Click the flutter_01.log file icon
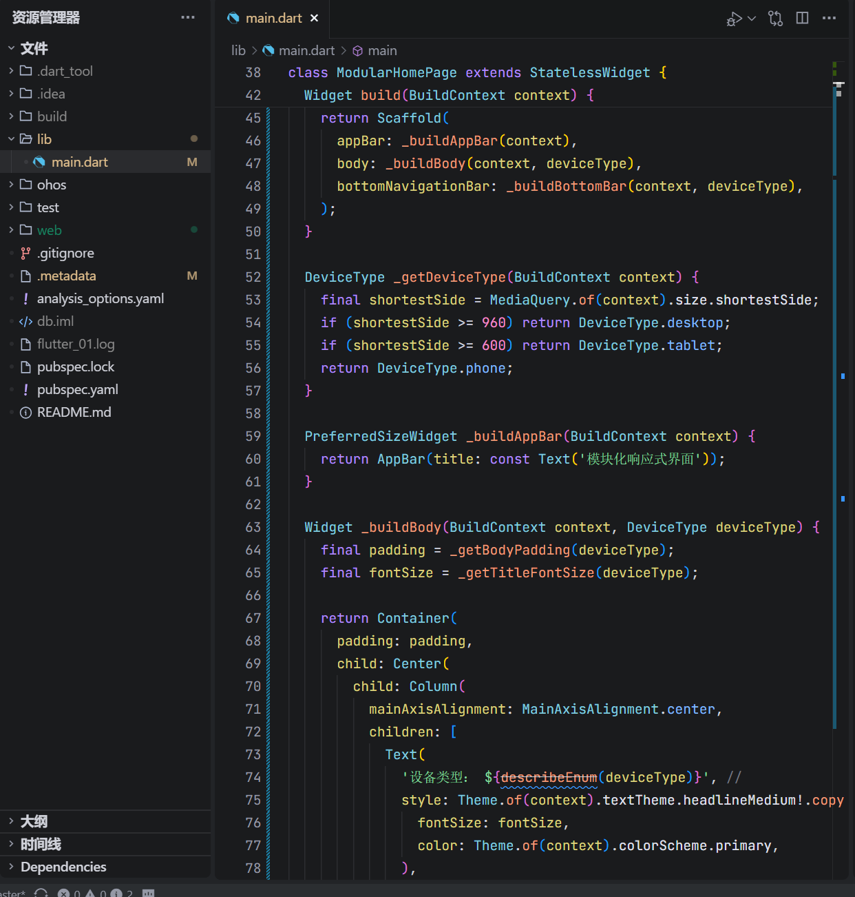 coord(25,344)
